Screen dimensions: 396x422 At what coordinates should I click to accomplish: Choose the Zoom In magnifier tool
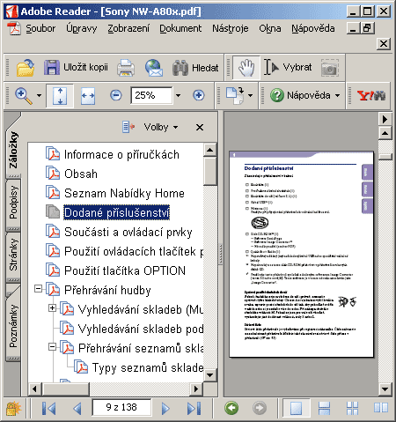coord(24,95)
